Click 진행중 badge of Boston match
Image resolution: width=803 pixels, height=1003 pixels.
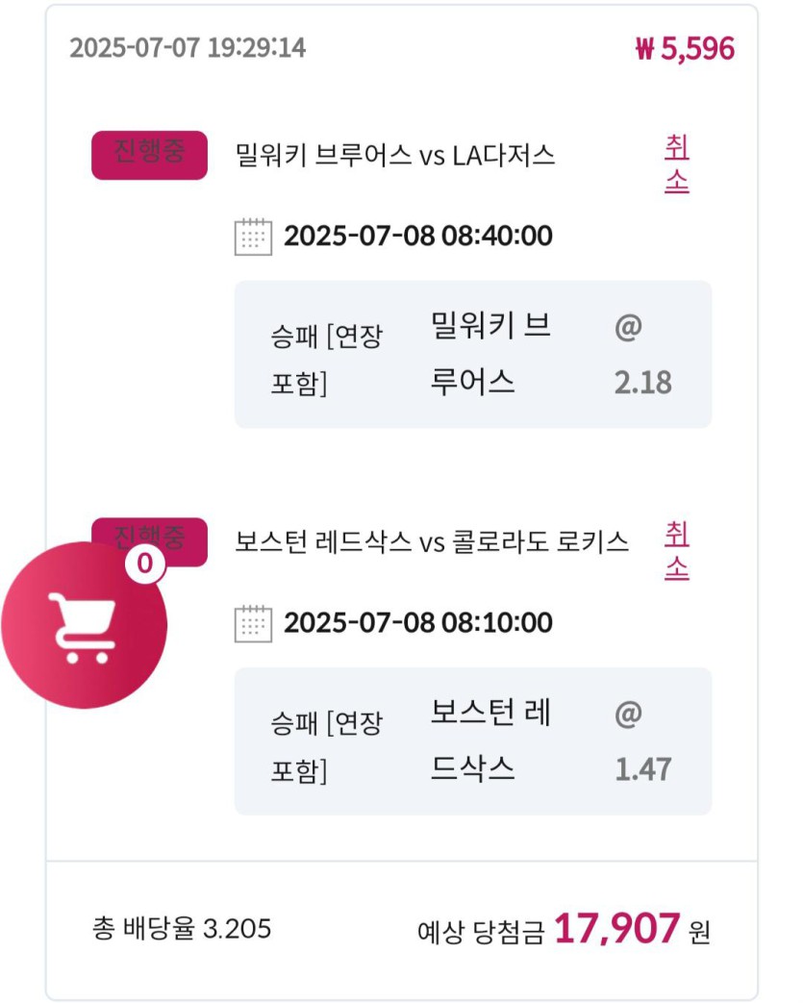click(x=149, y=536)
